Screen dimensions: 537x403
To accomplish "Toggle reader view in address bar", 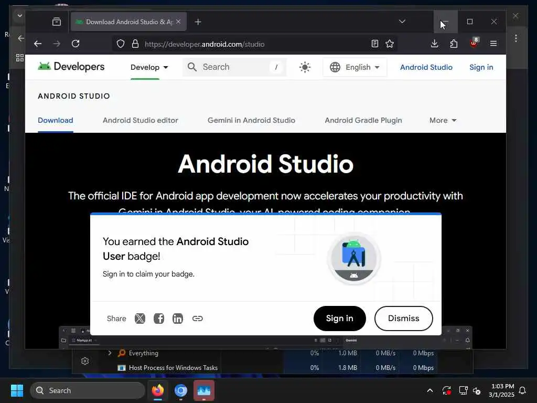I will (374, 44).
